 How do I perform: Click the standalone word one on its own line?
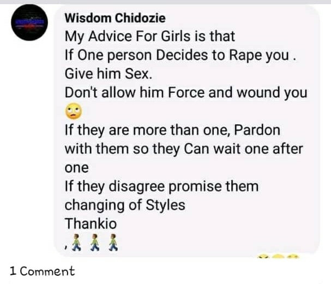(x=76, y=168)
